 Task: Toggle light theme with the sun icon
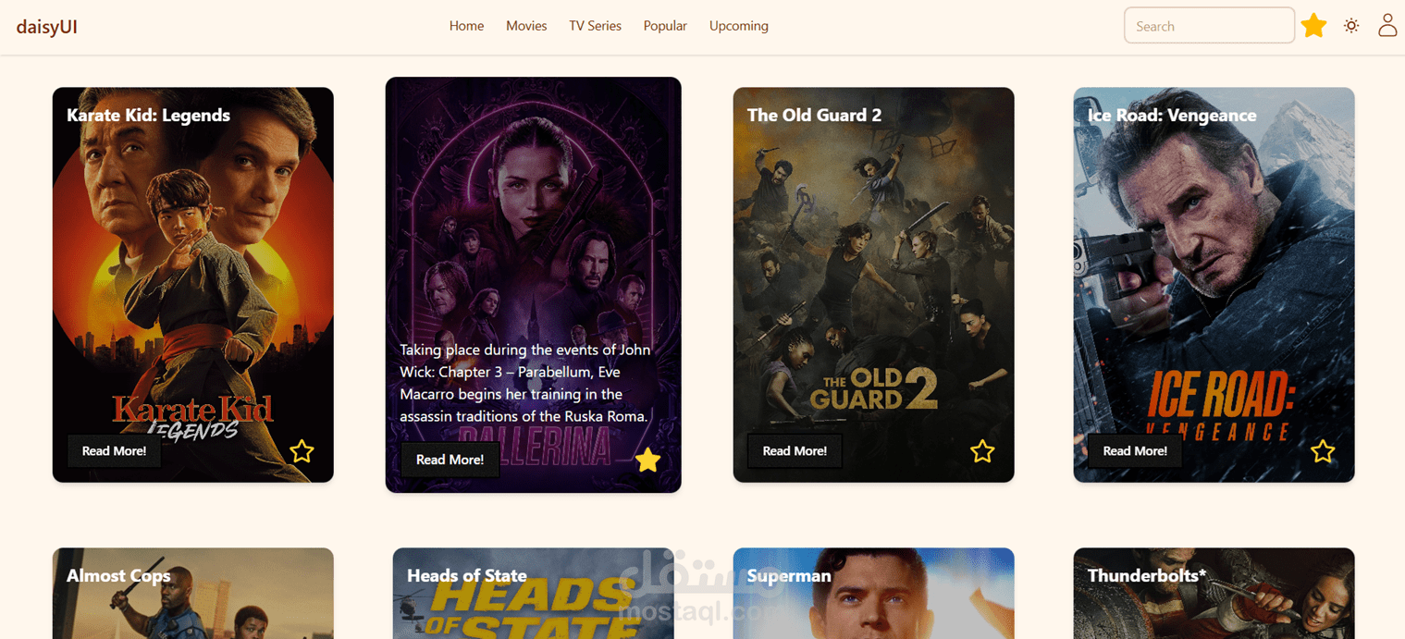(x=1351, y=26)
